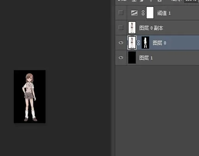Hide the 图层 1 layer

coord(121,57)
